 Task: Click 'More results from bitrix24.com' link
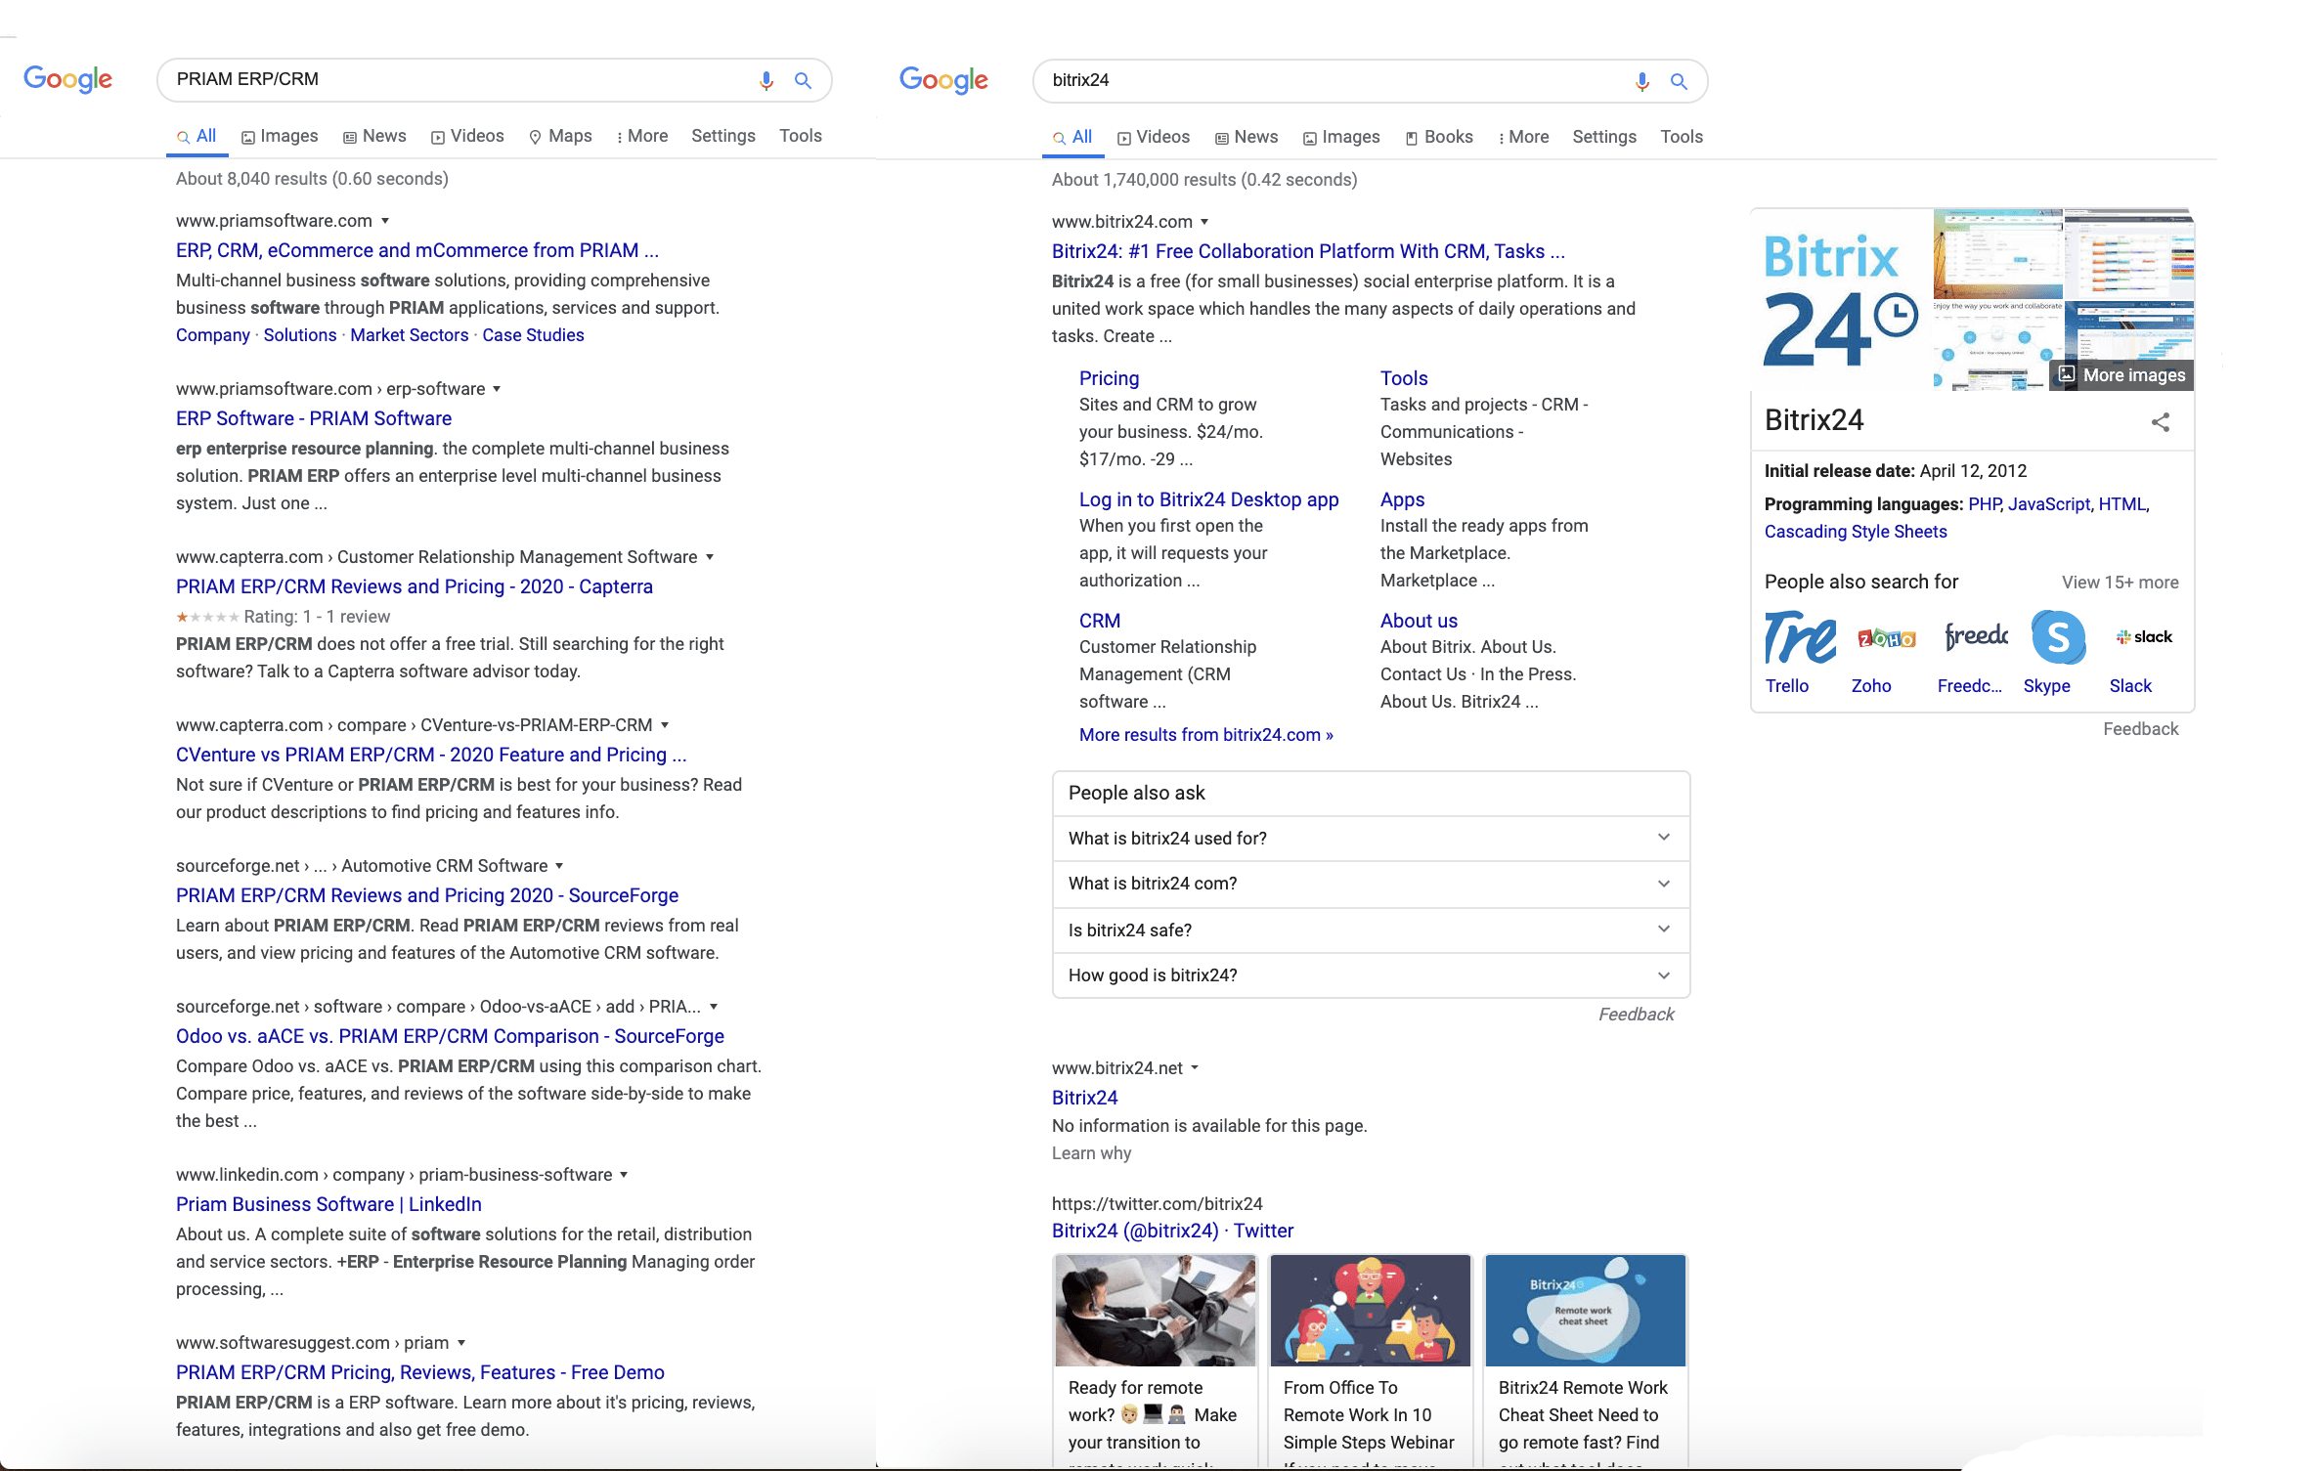tap(1204, 733)
